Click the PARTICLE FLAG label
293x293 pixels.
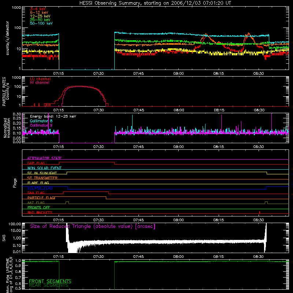pyautogui.click(x=41, y=197)
